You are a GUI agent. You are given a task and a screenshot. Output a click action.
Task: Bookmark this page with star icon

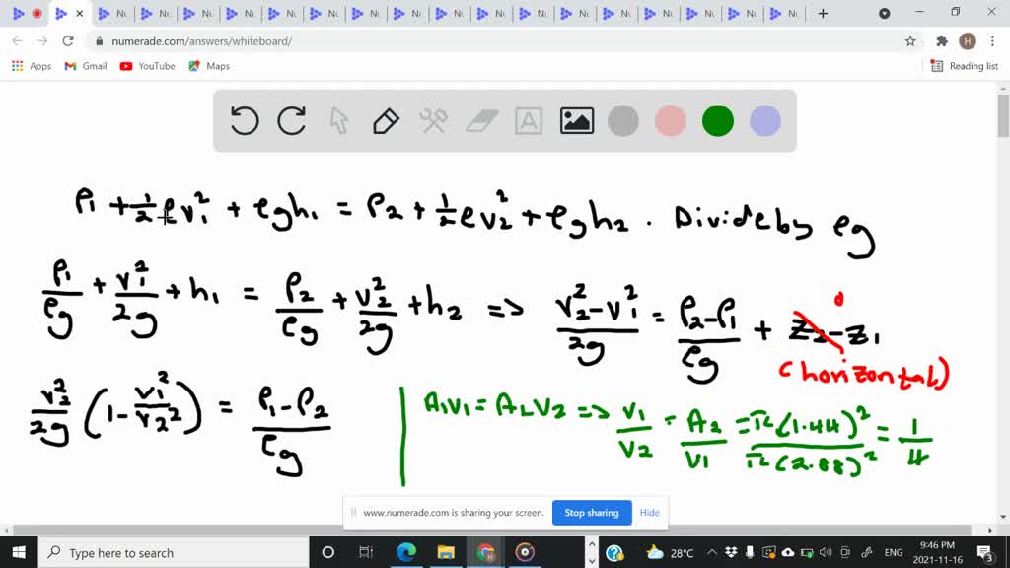coord(910,41)
